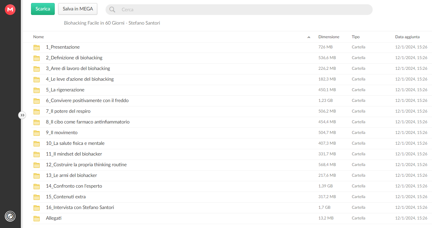
Task: Select the 5_La rigenerazione folder name
Action: (x=65, y=90)
